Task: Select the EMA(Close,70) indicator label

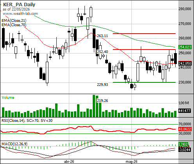Action: (x=14, y=25)
